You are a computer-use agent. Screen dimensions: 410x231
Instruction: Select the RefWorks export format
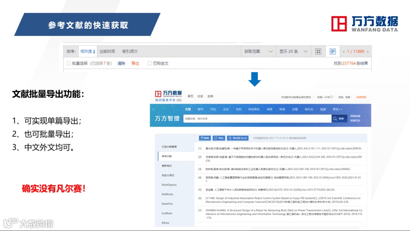point(167,194)
